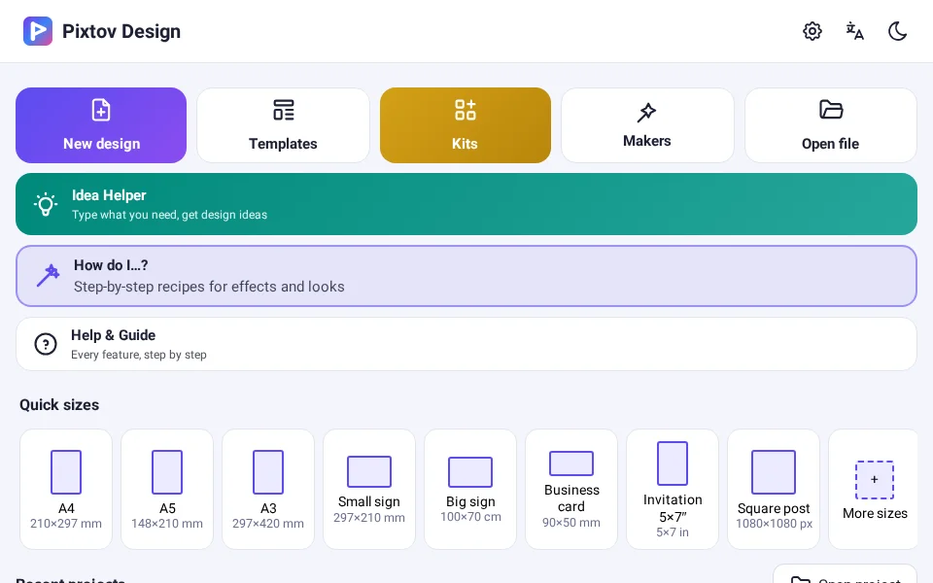Open Help & Guide
Image resolution: width=933 pixels, height=583 pixels.
tap(466, 344)
